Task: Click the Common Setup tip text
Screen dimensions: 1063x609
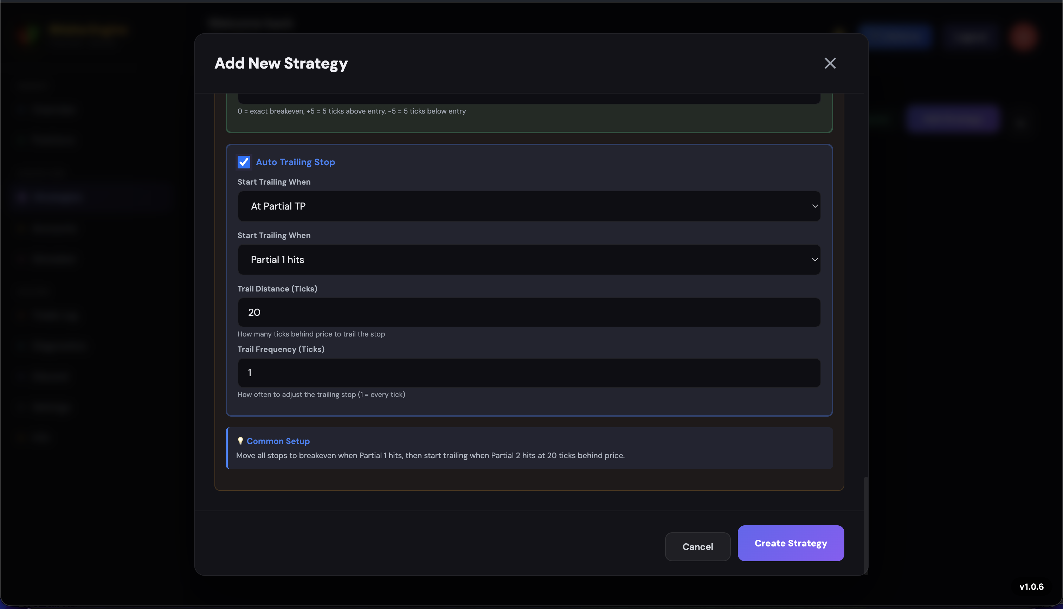Action: (x=430, y=455)
